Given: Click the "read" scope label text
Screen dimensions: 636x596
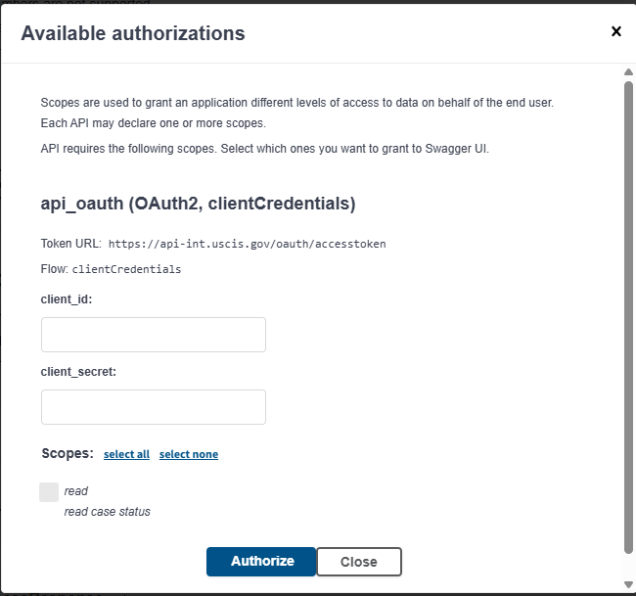Looking at the screenshot, I should click(x=76, y=491).
